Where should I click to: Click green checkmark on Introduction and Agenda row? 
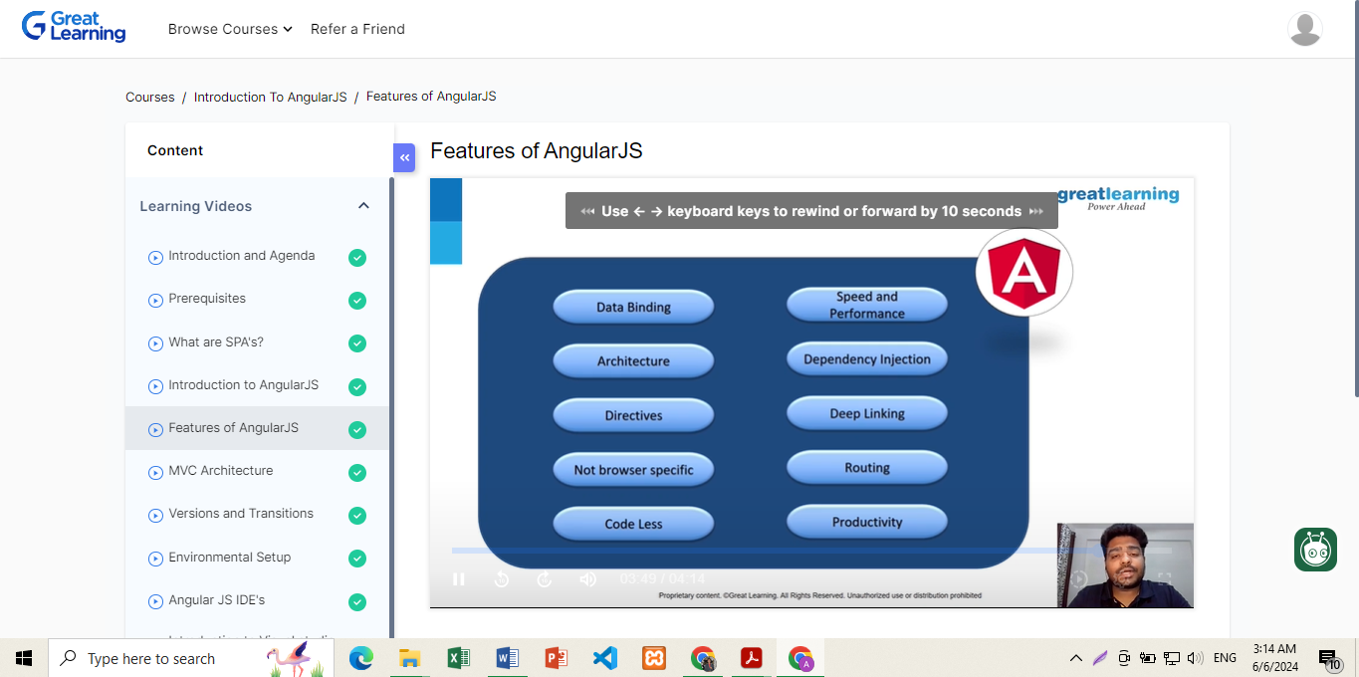pyautogui.click(x=357, y=258)
